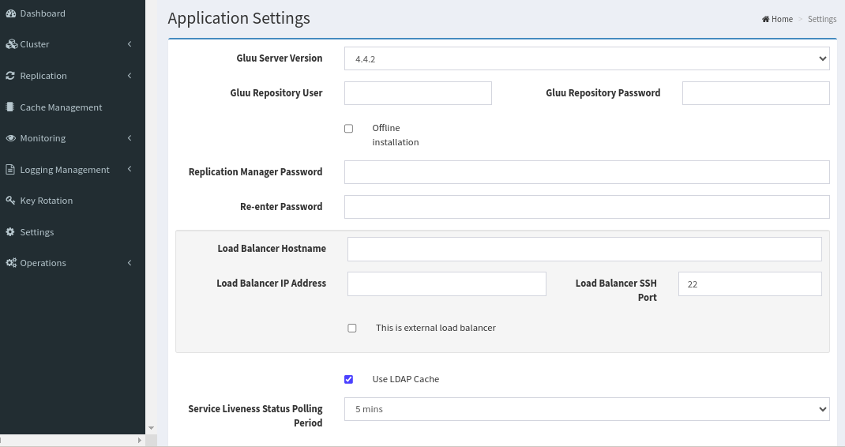Click the Replication refresh icon
This screenshot has height=447, width=845.
pyautogui.click(x=10, y=76)
